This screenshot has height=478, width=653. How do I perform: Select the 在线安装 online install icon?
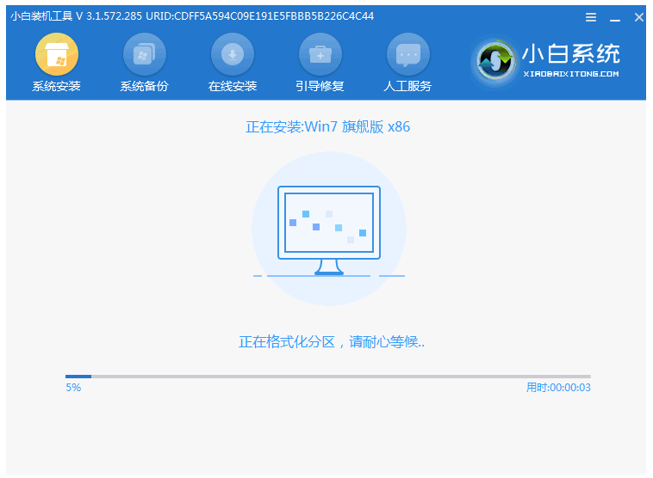click(233, 54)
